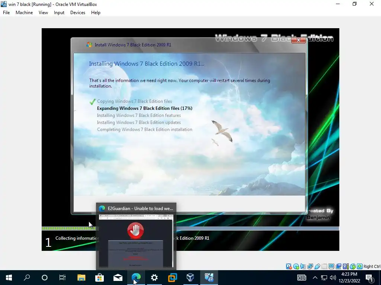This screenshot has height=285, width=381.
Task: Click the 'Installing Windows 7 Black Edition 2009 R1...' heading
Action: tap(147, 64)
